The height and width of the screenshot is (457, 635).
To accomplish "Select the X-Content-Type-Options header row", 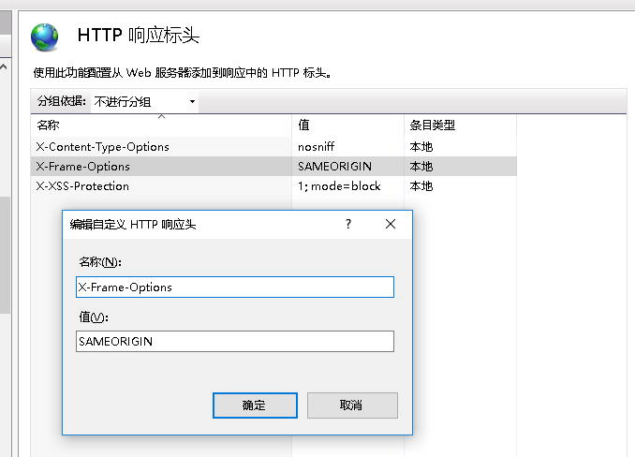I will coord(102,147).
